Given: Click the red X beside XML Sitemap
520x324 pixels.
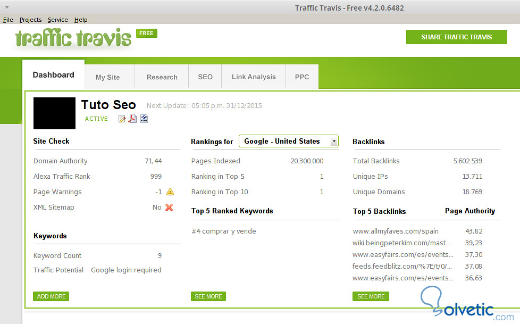Looking at the screenshot, I should (169, 207).
